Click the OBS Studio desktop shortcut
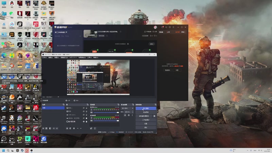 (4, 140)
